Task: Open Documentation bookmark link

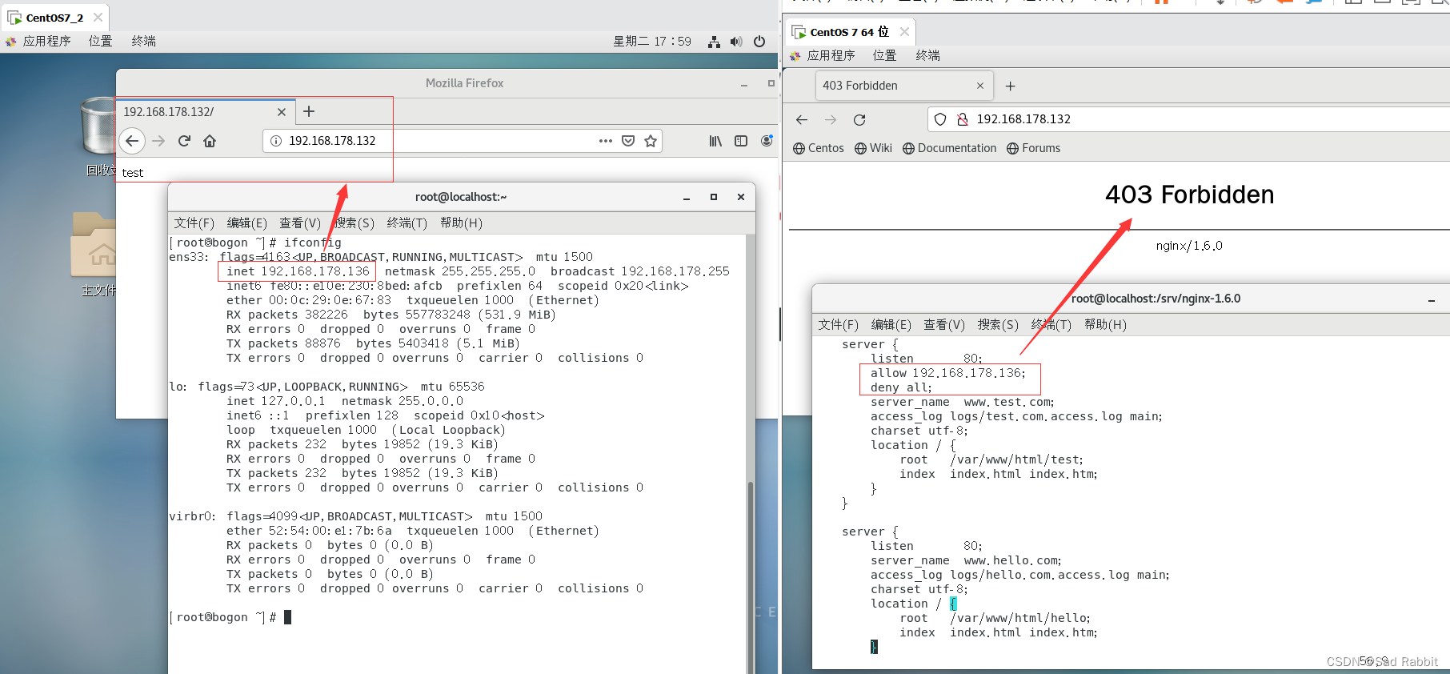Action: pyautogui.click(x=949, y=148)
